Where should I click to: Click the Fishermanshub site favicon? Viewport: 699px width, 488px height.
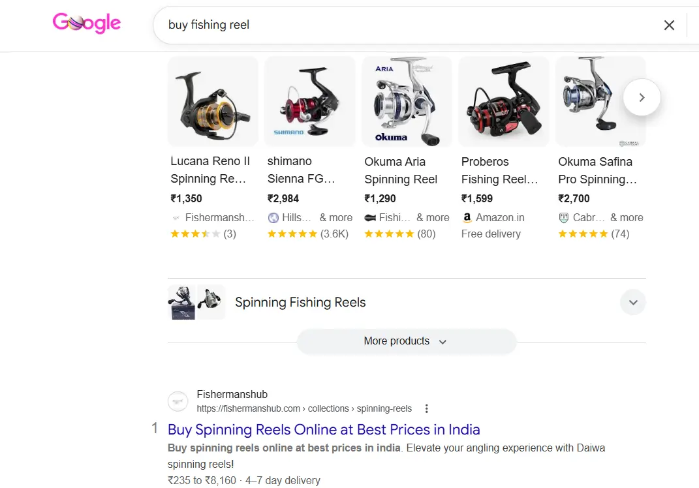[x=178, y=401]
